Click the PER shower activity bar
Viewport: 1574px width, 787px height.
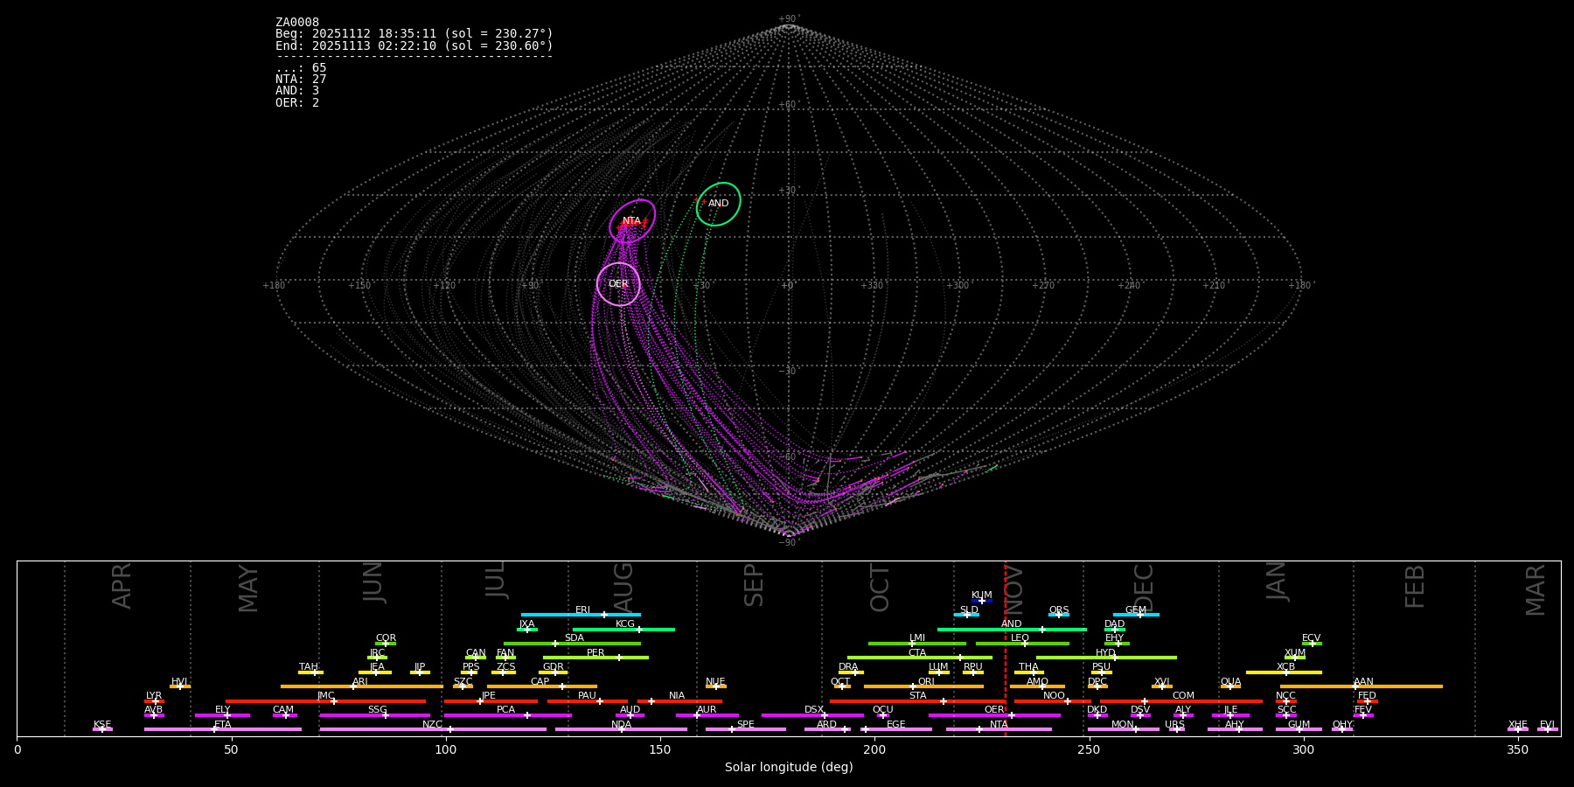coord(595,658)
